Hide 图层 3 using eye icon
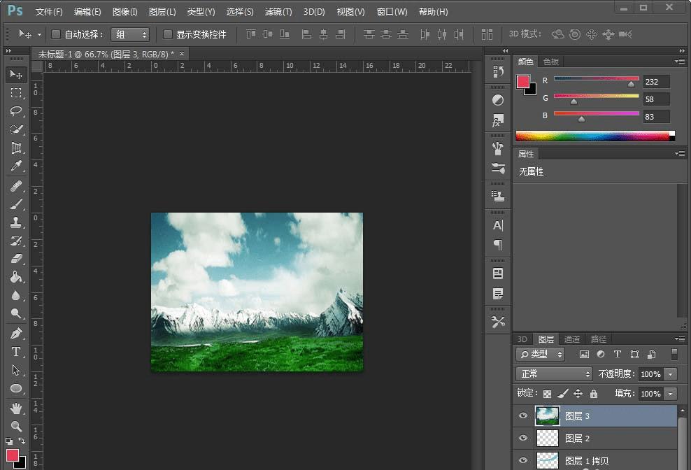Image resolution: width=691 pixels, height=470 pixels. [522, 416]
